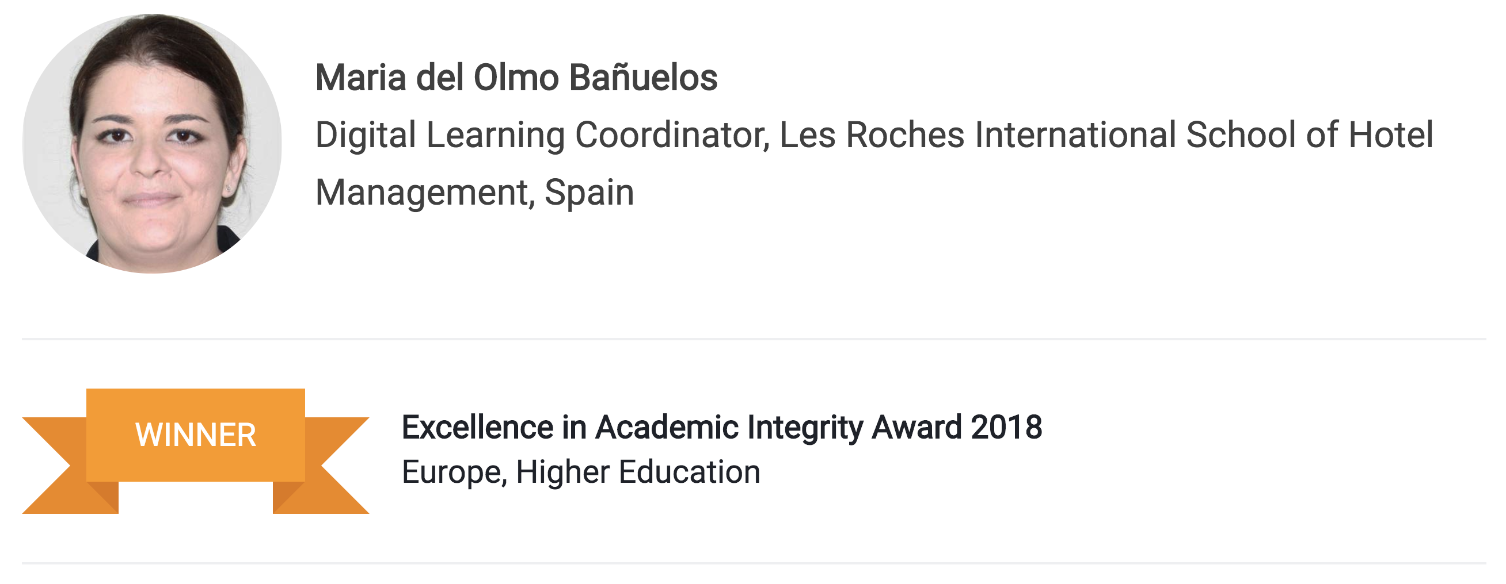1506x584 pixels.
Task: Select the word Hotel ending the first line
Action: tap(1391, 135)
